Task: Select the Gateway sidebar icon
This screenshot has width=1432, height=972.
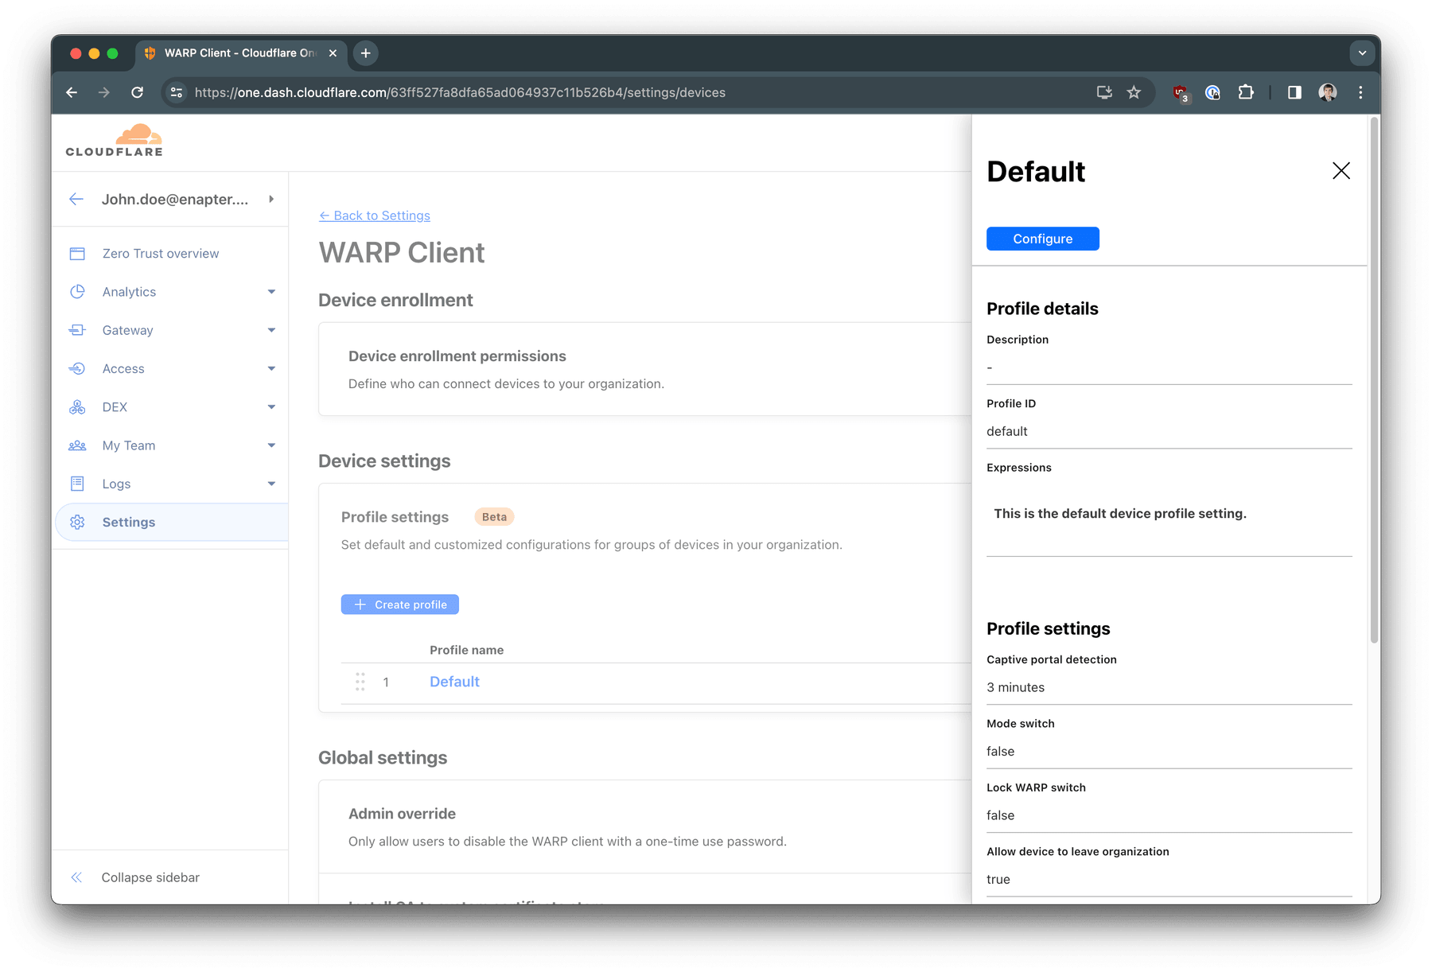Action: click(x=77, y=330)
